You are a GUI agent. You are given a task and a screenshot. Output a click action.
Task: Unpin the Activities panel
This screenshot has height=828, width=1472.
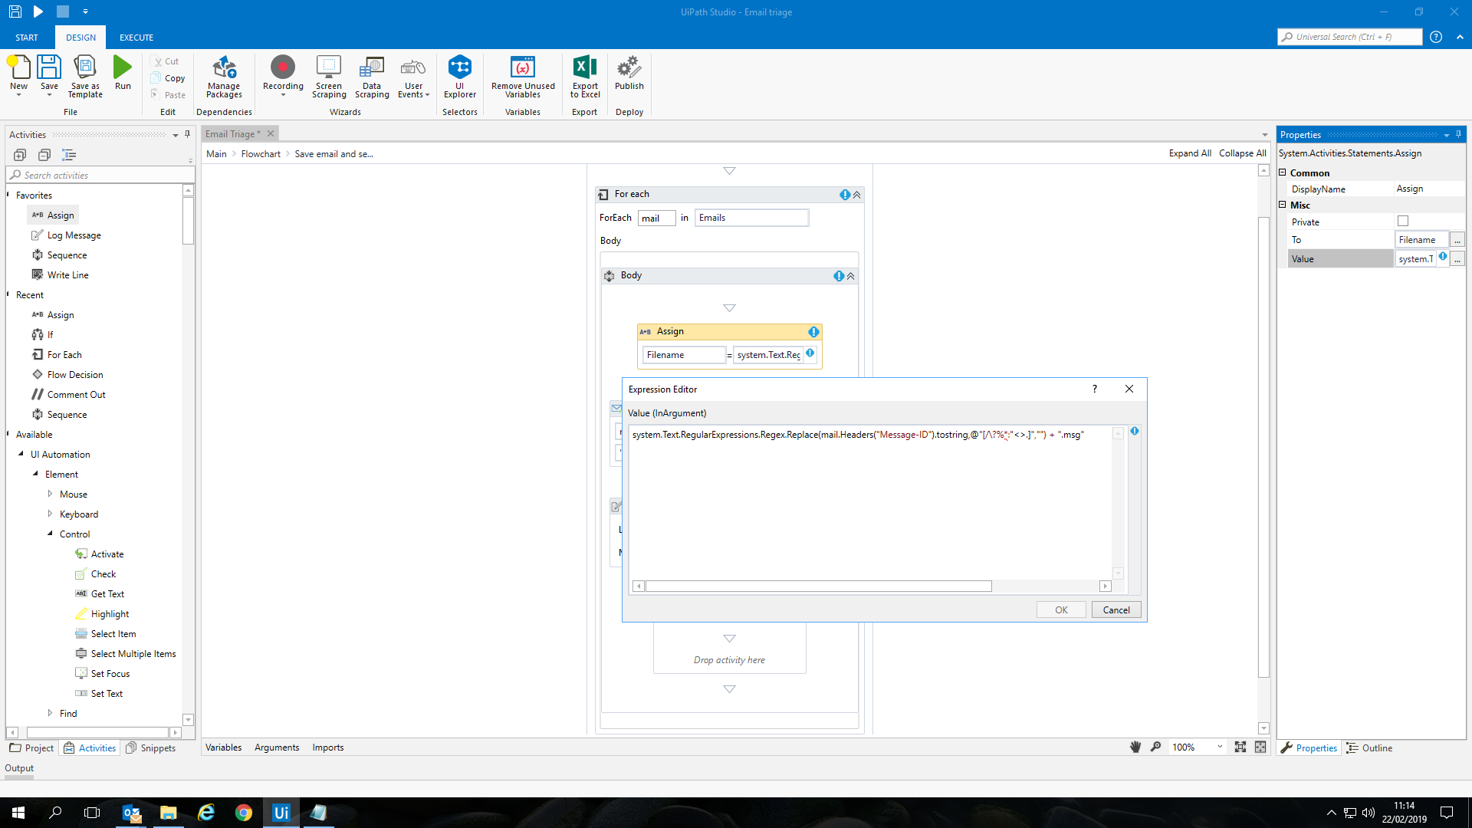pyautogui.click(x=186, y=134)
